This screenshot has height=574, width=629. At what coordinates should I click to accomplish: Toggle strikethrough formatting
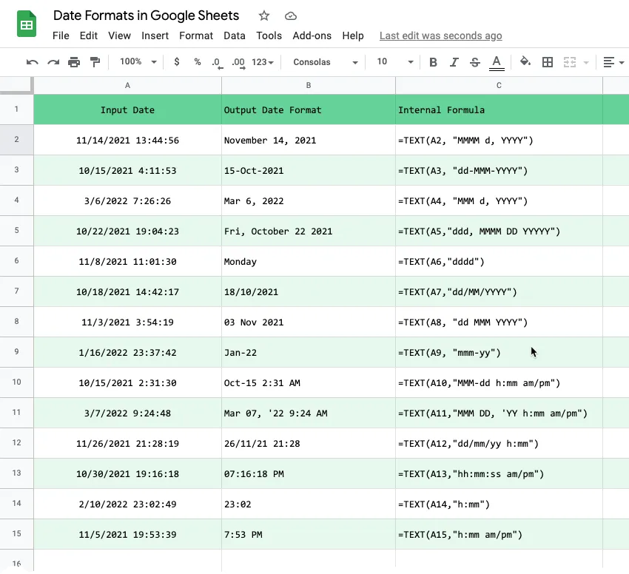pyautogui.click(x=474, y=62)
